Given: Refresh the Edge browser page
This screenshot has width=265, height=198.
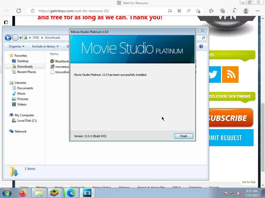Looking at the screenshot, I should tap(19, 11).
